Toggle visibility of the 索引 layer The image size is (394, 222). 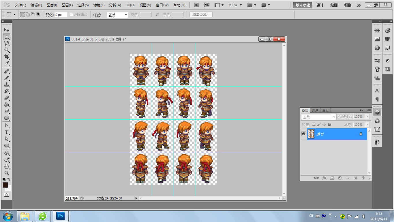303,134
